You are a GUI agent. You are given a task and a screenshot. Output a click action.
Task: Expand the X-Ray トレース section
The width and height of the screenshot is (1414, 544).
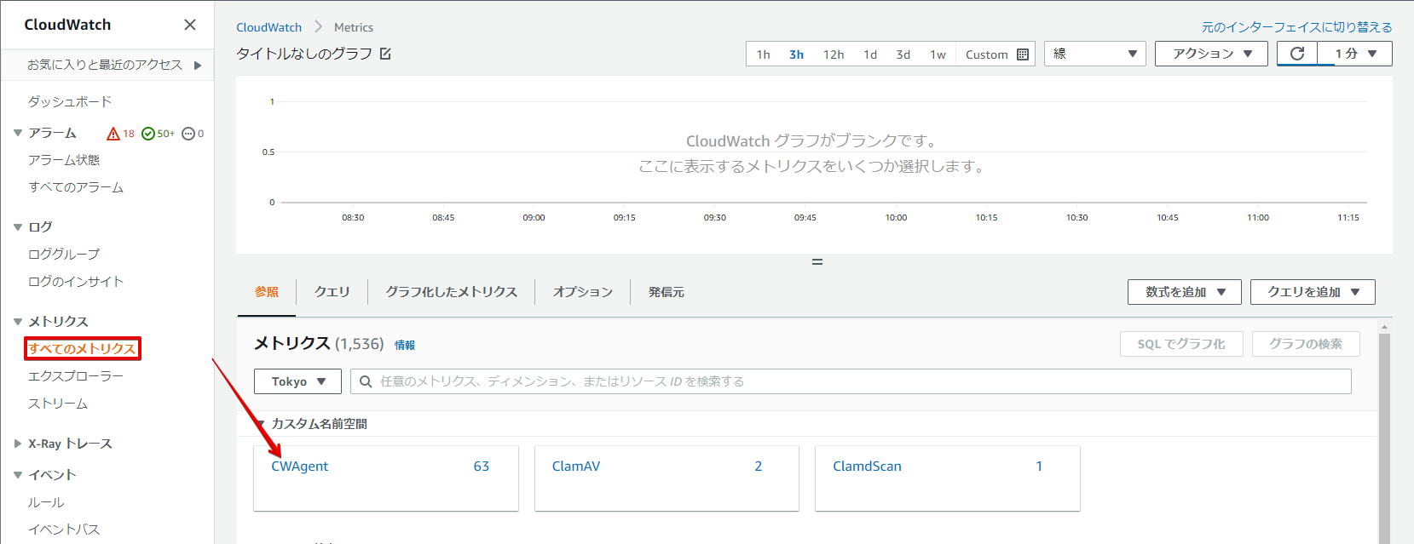pyautogui.click(x=18, y=444)
